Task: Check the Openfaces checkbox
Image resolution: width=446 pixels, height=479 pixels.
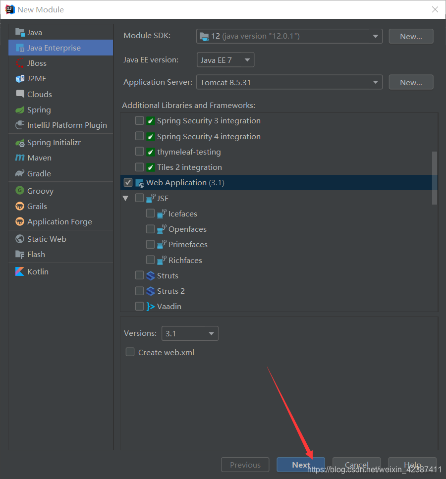Action: [150, 229]
